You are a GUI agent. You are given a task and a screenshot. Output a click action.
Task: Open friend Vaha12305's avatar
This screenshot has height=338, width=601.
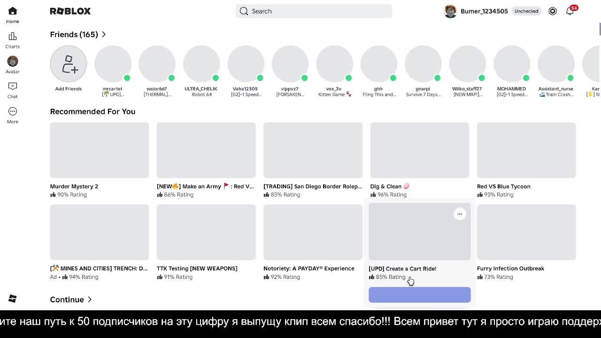point(246,64)
